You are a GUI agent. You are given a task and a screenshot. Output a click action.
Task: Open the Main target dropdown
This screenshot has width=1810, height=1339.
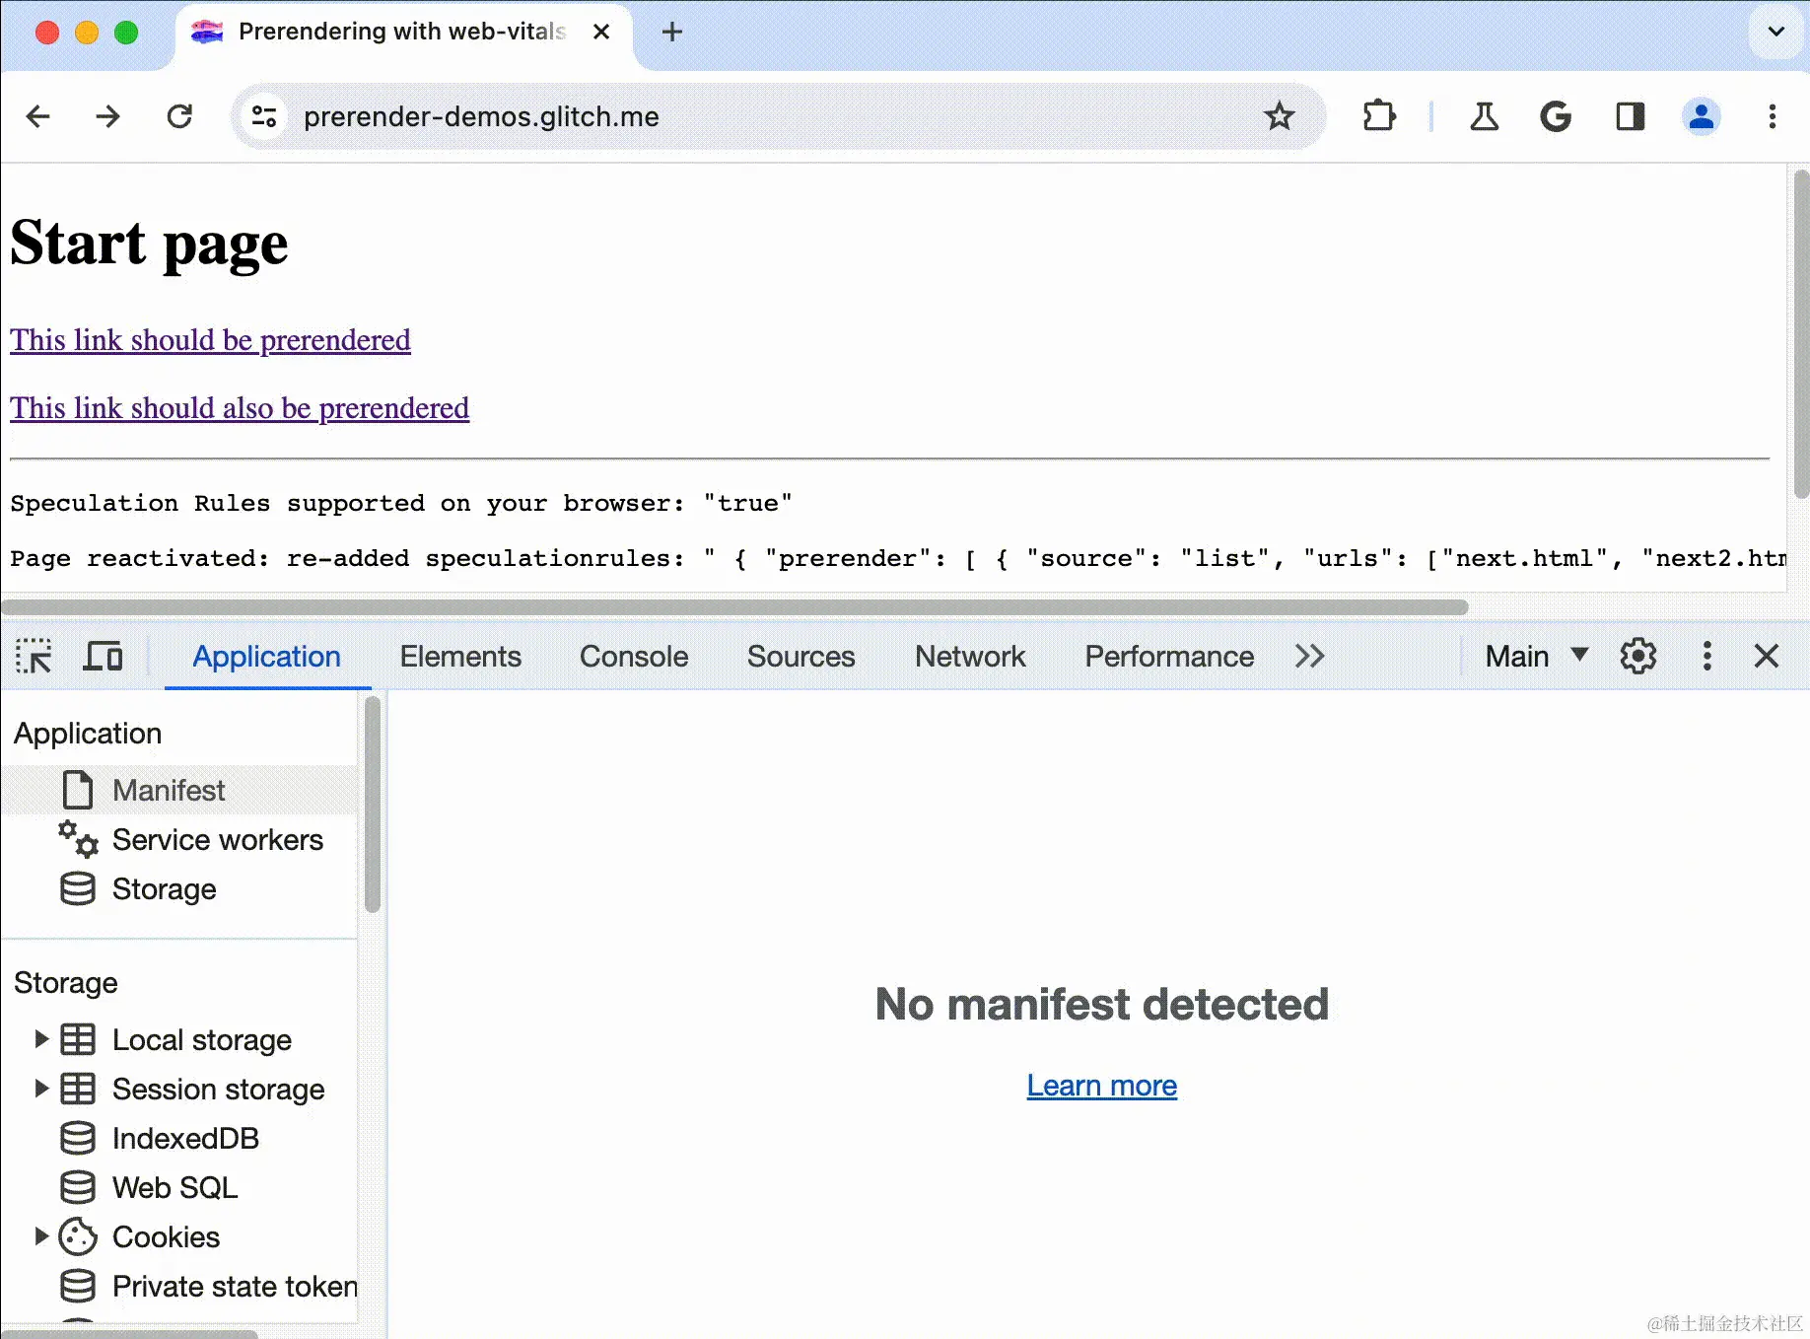click(x=1535, y=657)
